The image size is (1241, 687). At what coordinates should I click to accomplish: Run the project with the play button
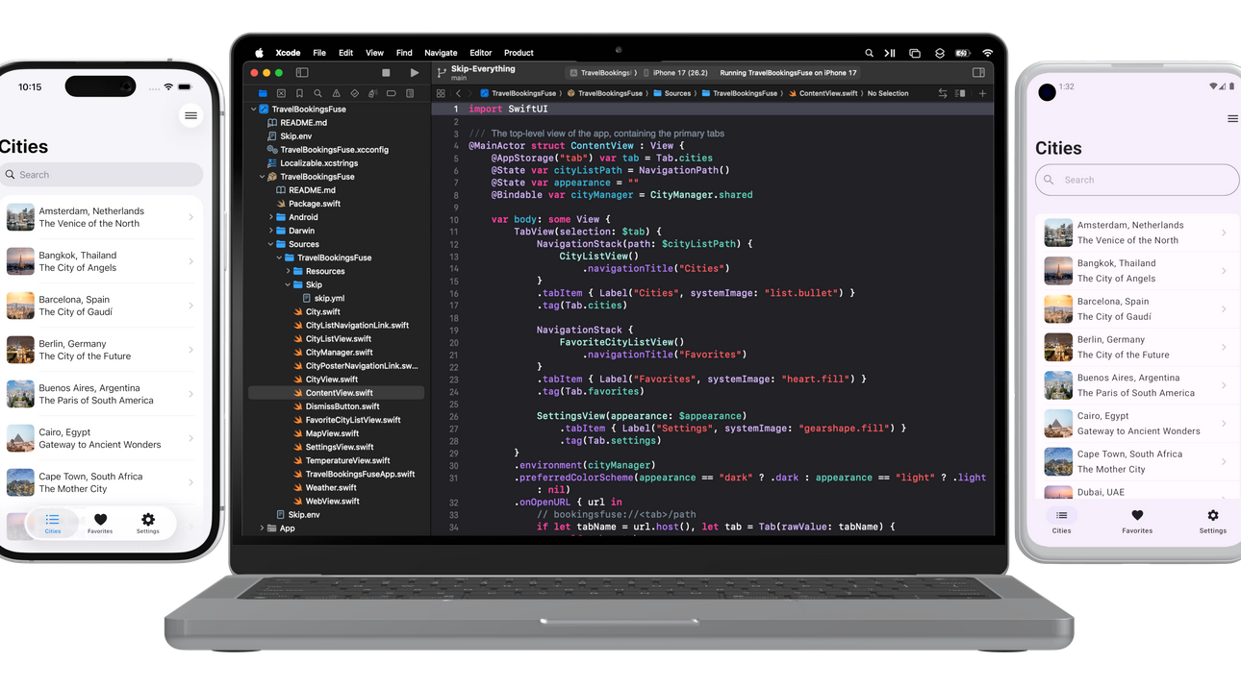(x=415, y=73)
